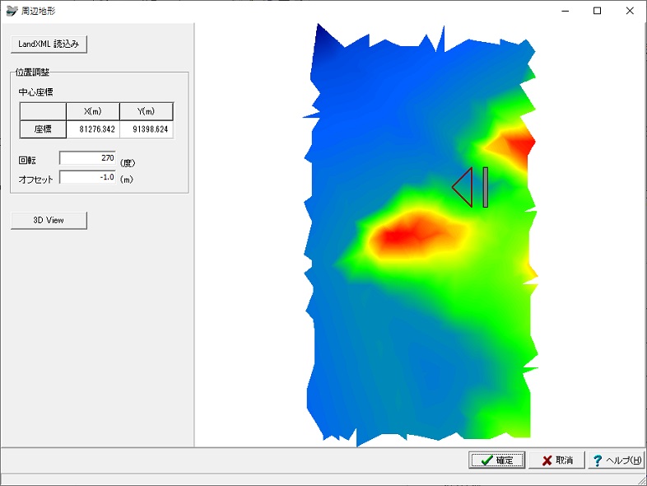
Task: Click the (度) unit label
Action: [128, 163]
